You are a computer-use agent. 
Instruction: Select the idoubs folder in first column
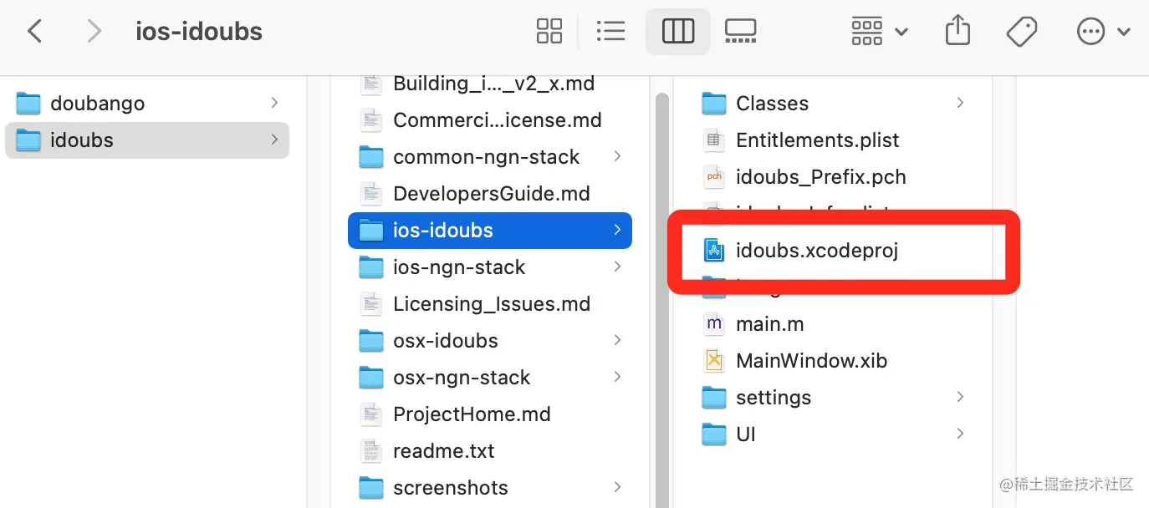point(147,140)
